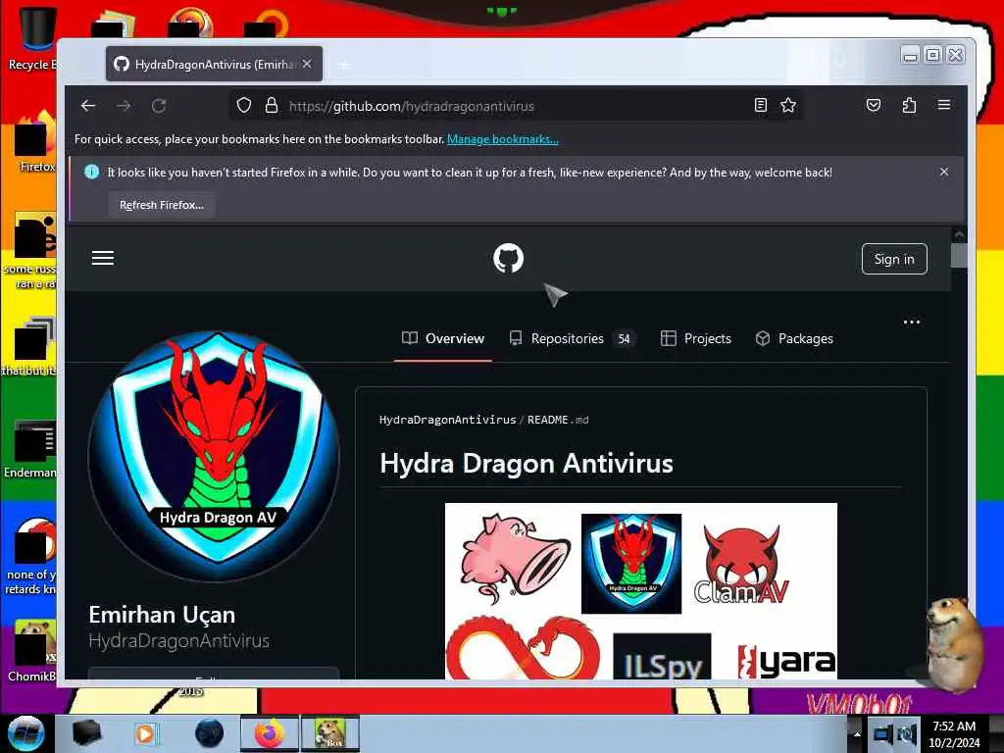Screen dimensions: 1004x753
Task: Open the 'that but its' desktop icon
Action: 30,346
